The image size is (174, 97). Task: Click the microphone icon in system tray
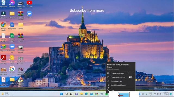pos(146,94)
